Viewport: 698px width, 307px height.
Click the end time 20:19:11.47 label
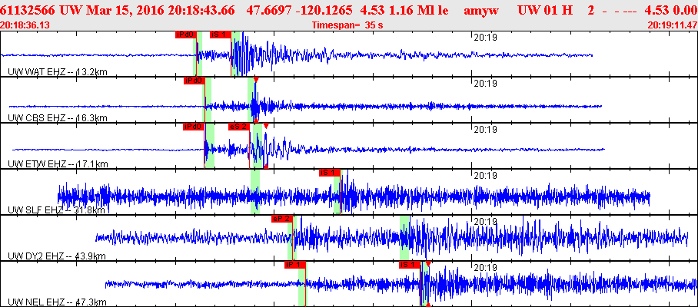click(x=673, y=25)
